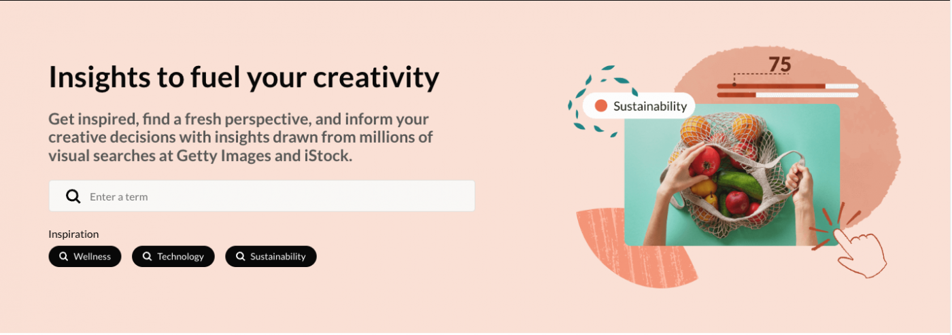The width and height of the screenshot is (952, 335).
Task: Click the magnifier icon on the Technology pill
Action: tap(147, 257)
